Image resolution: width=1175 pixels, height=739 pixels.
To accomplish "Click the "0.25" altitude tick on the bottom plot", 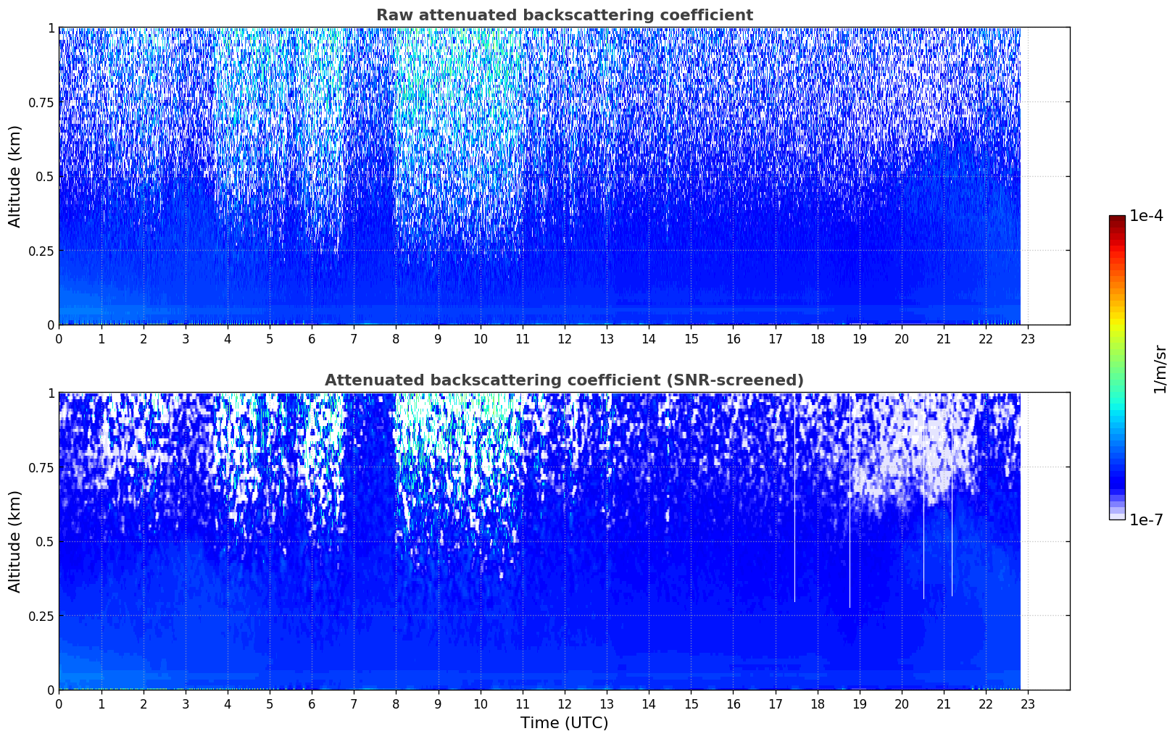I will [x=41, y=616].
